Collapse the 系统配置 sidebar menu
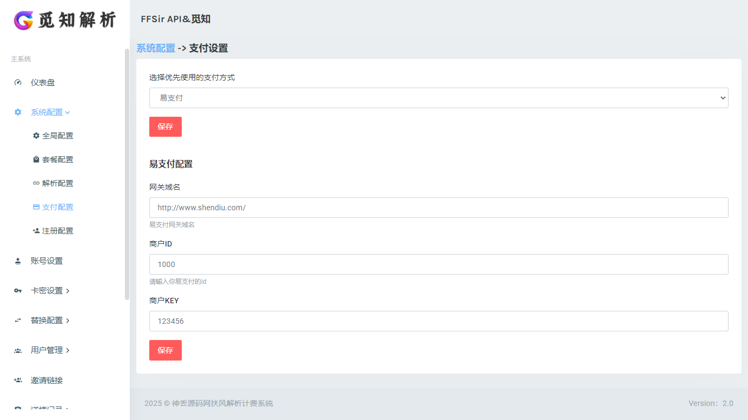Screen dimensions: 748x420 tap(50, 112)
